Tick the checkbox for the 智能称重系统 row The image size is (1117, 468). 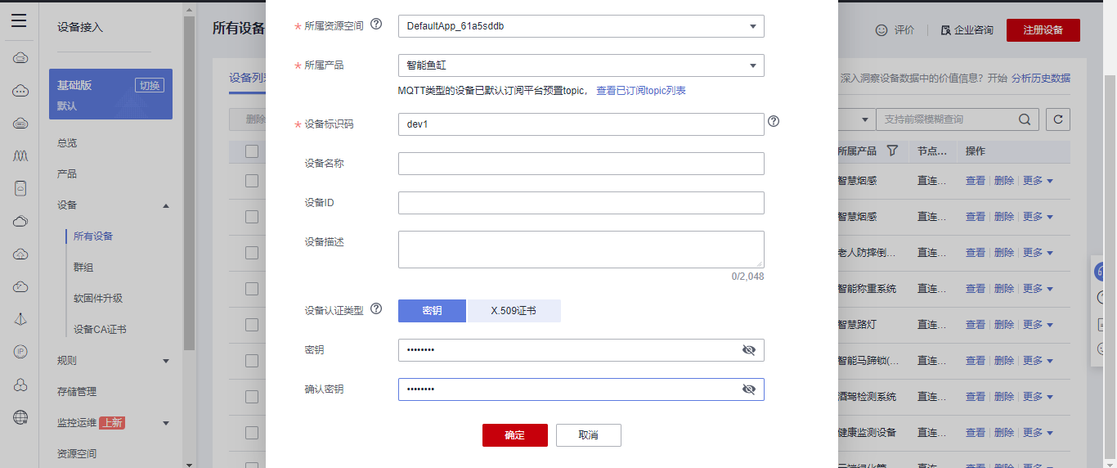coord(252,289)
